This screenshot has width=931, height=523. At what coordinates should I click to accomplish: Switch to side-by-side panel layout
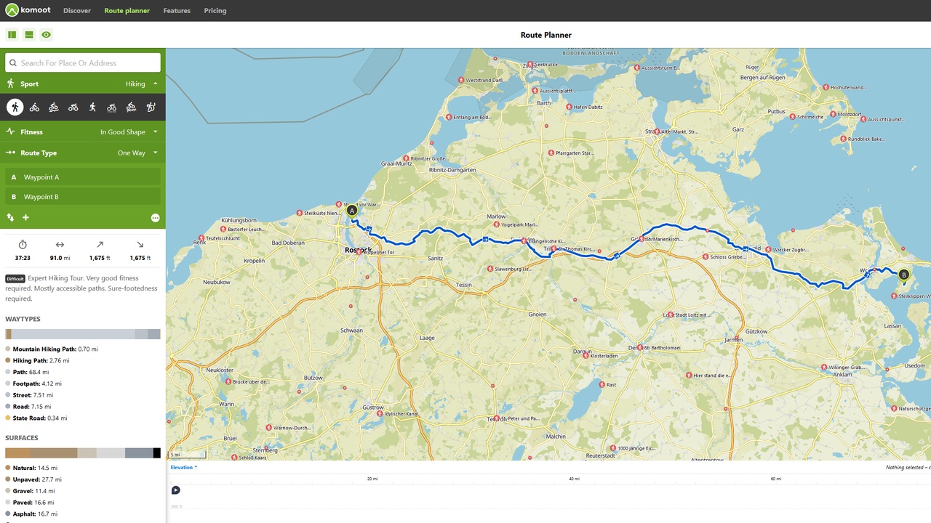pyautogui.click(x=12, y=35)
